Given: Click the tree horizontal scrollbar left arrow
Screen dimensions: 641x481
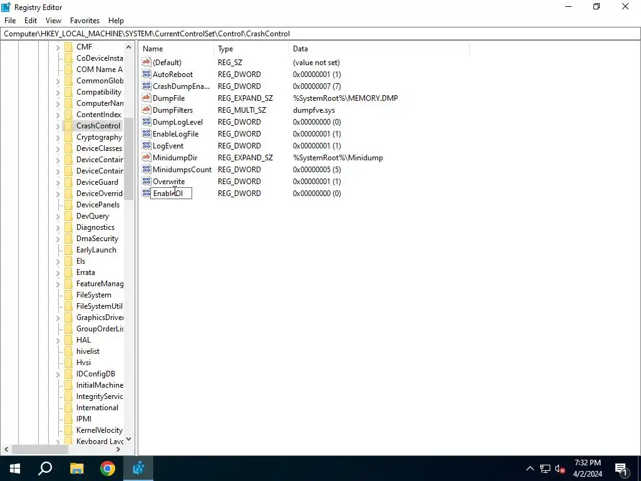Looking at the screenshot, I should point(6,449).
